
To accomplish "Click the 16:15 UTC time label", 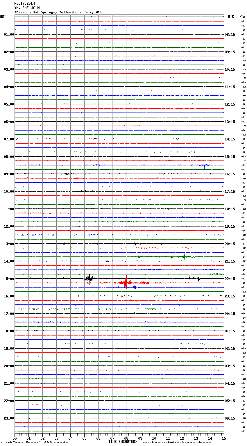I will 230,174.
